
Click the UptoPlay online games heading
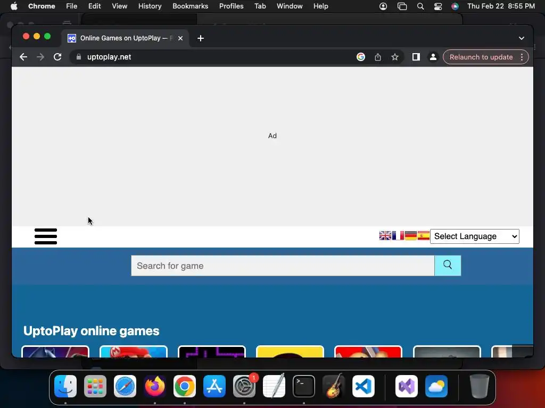coord(91,331)
